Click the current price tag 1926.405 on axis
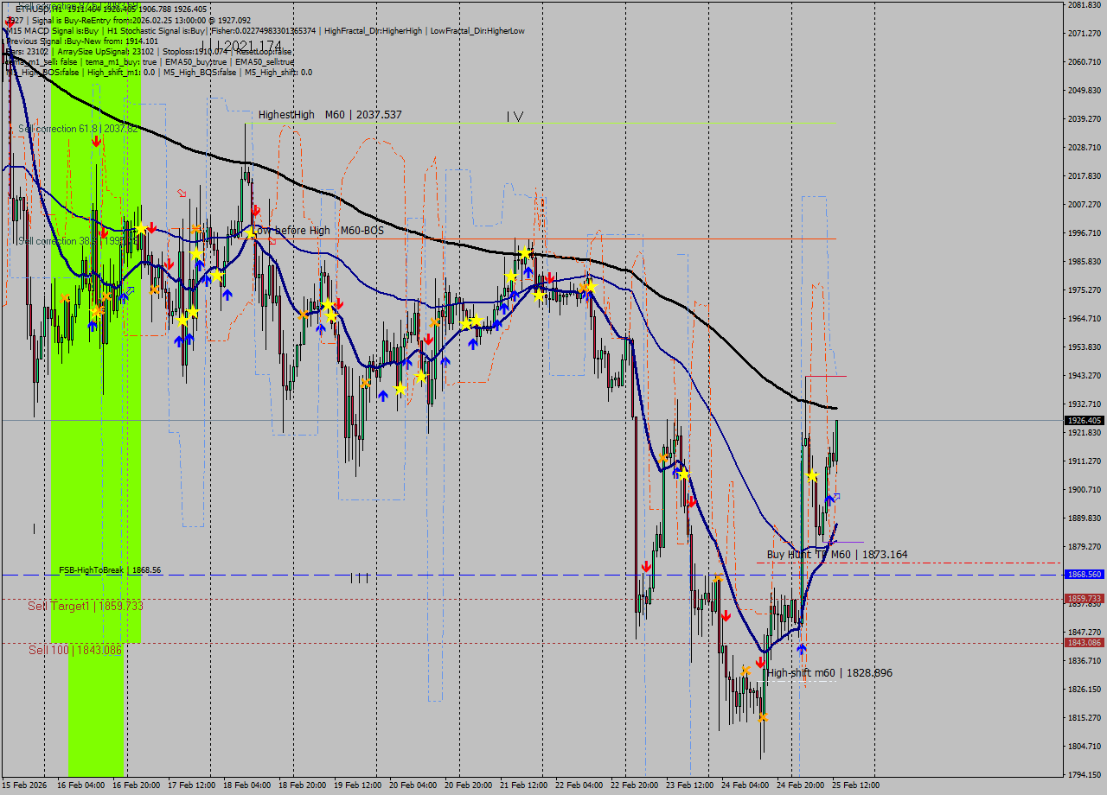Viewport: 1107px width, 795px height. click(x=1085, y=421)
